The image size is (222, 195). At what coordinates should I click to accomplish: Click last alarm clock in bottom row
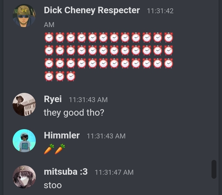tap(71, 76)
